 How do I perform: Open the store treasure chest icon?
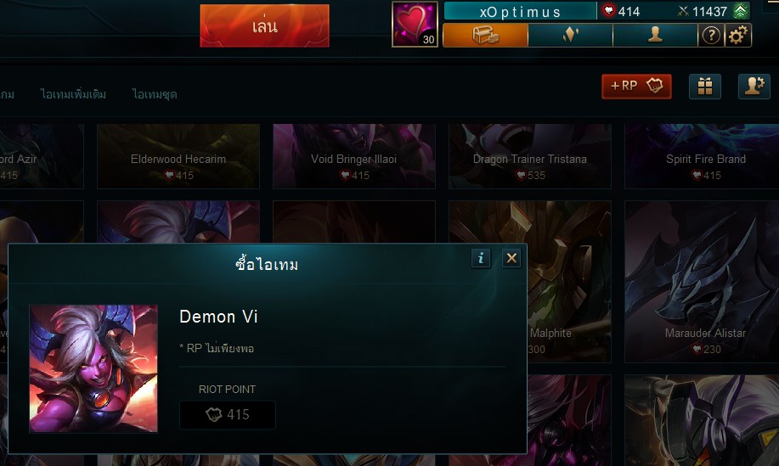tap(485, 36)
